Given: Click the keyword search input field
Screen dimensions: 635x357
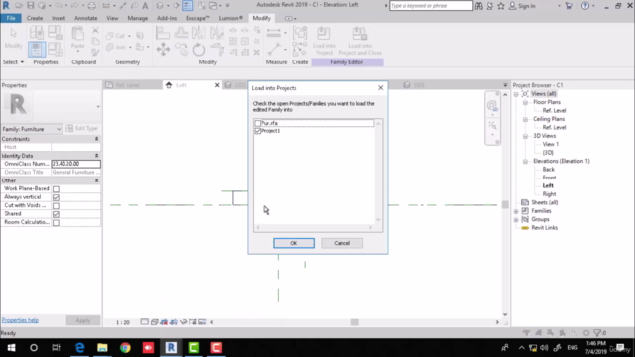Looking at the screenshot, I should coord(431,6).
